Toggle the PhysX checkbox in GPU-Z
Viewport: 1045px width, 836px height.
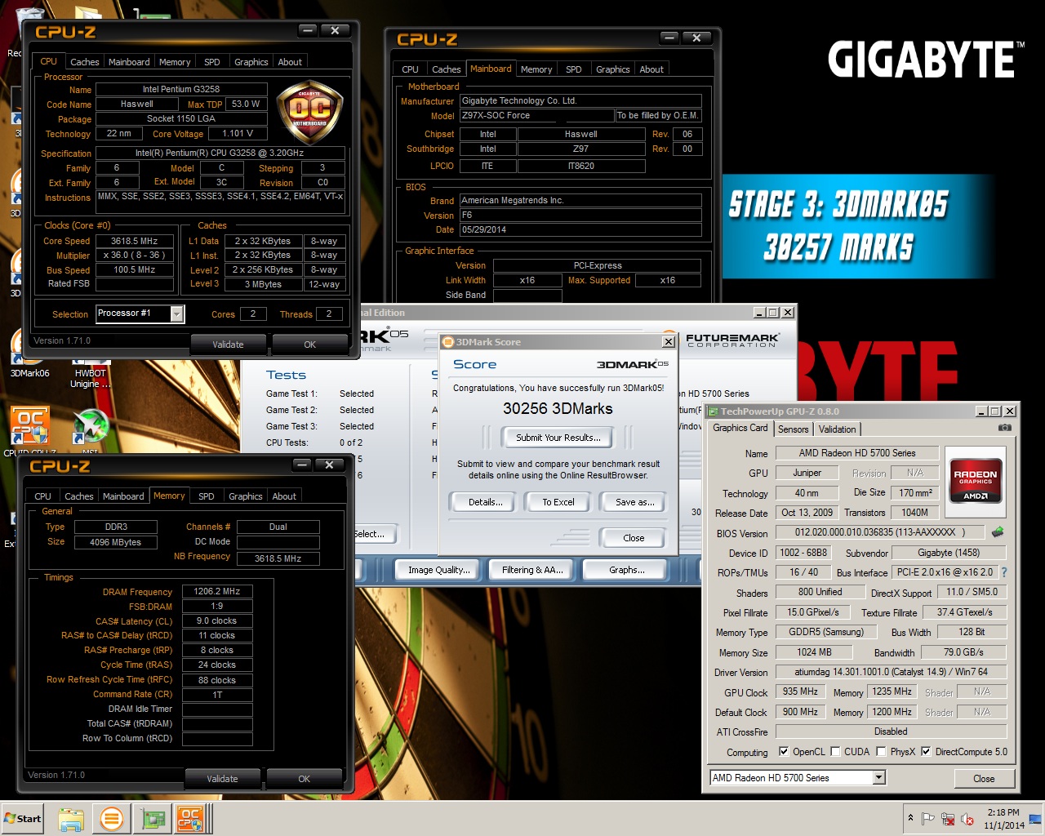[881, 752]
